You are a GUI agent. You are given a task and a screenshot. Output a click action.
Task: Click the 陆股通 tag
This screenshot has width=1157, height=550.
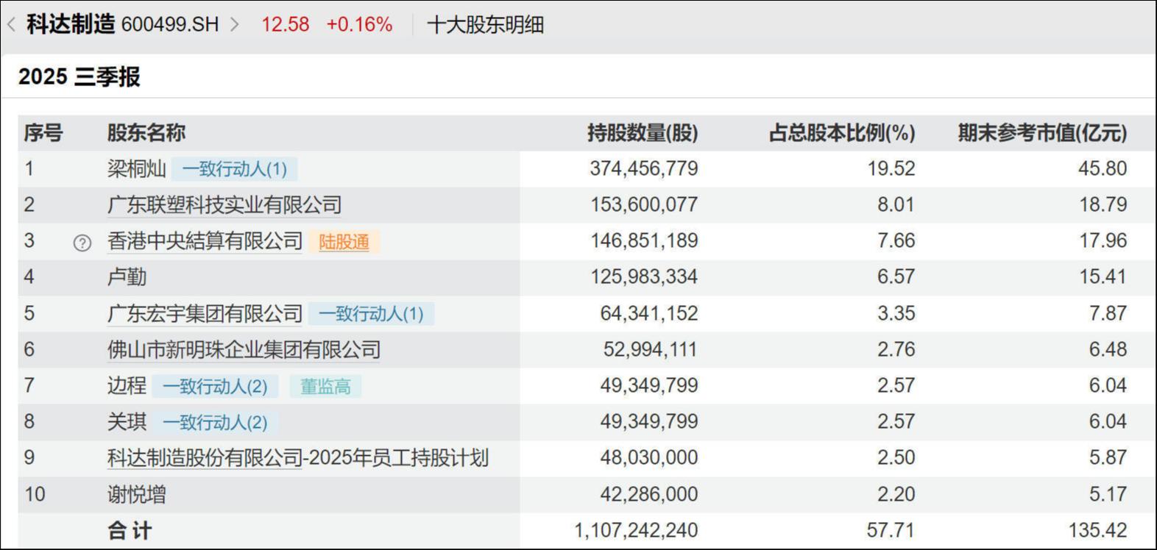[x=344, y=242]
